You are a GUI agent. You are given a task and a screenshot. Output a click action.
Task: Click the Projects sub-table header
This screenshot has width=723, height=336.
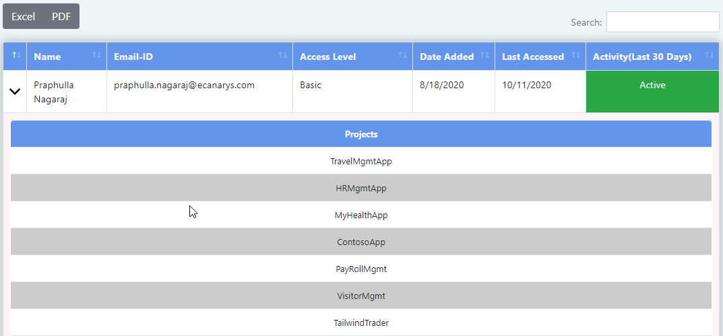point(361,134)
